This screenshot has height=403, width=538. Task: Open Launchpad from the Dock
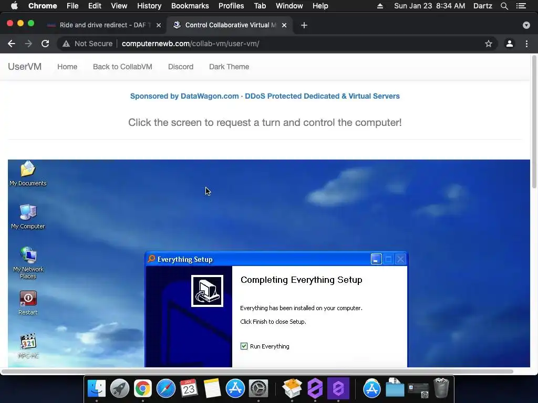pos(119,388)
